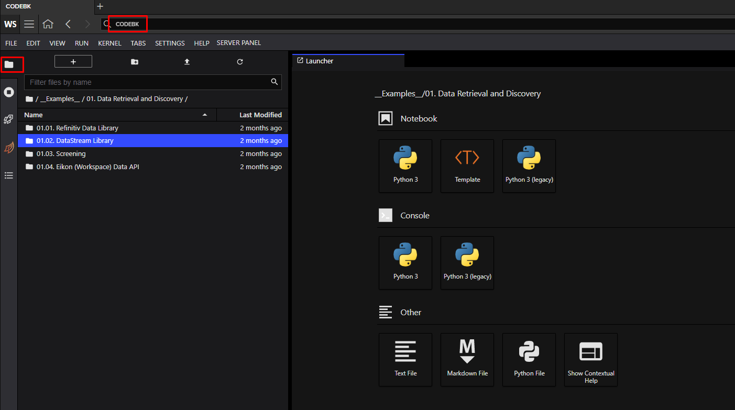
Task: Go to root folder icon in breadcrumb
Action: (29, 99)
